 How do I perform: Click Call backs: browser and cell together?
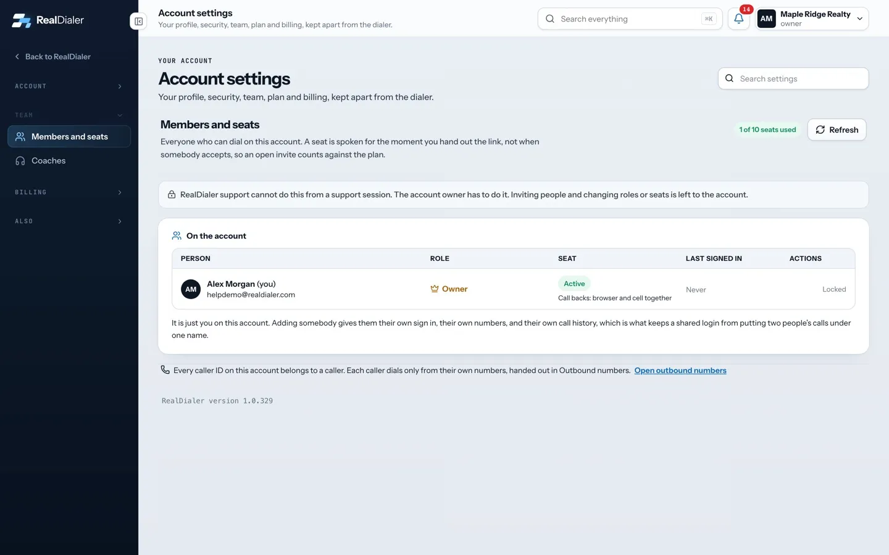pos(615,298)
